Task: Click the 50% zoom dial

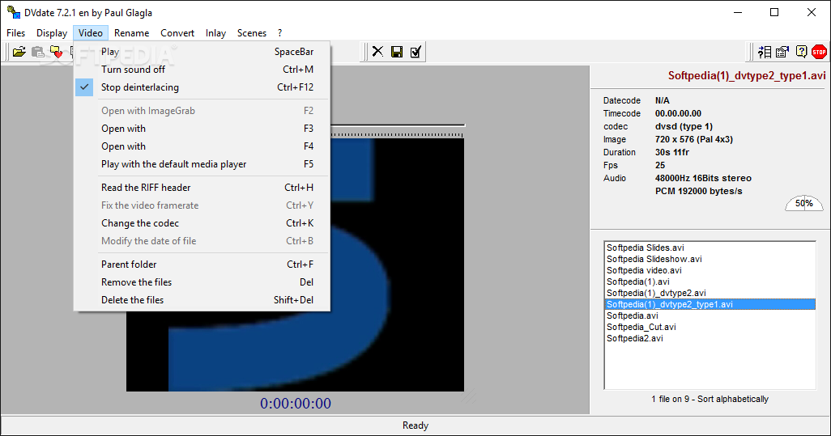Action: pos(804,203)
